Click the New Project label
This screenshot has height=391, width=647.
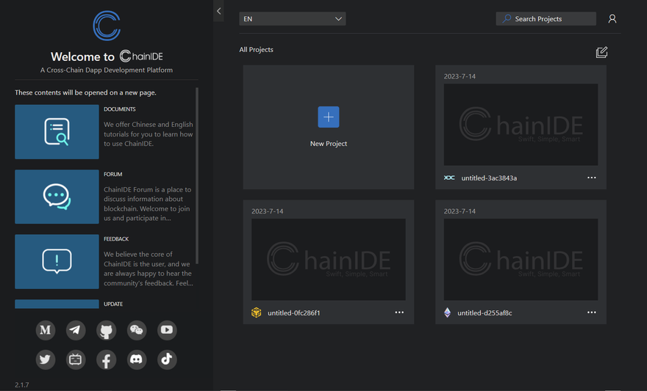[x=329, y=144]
